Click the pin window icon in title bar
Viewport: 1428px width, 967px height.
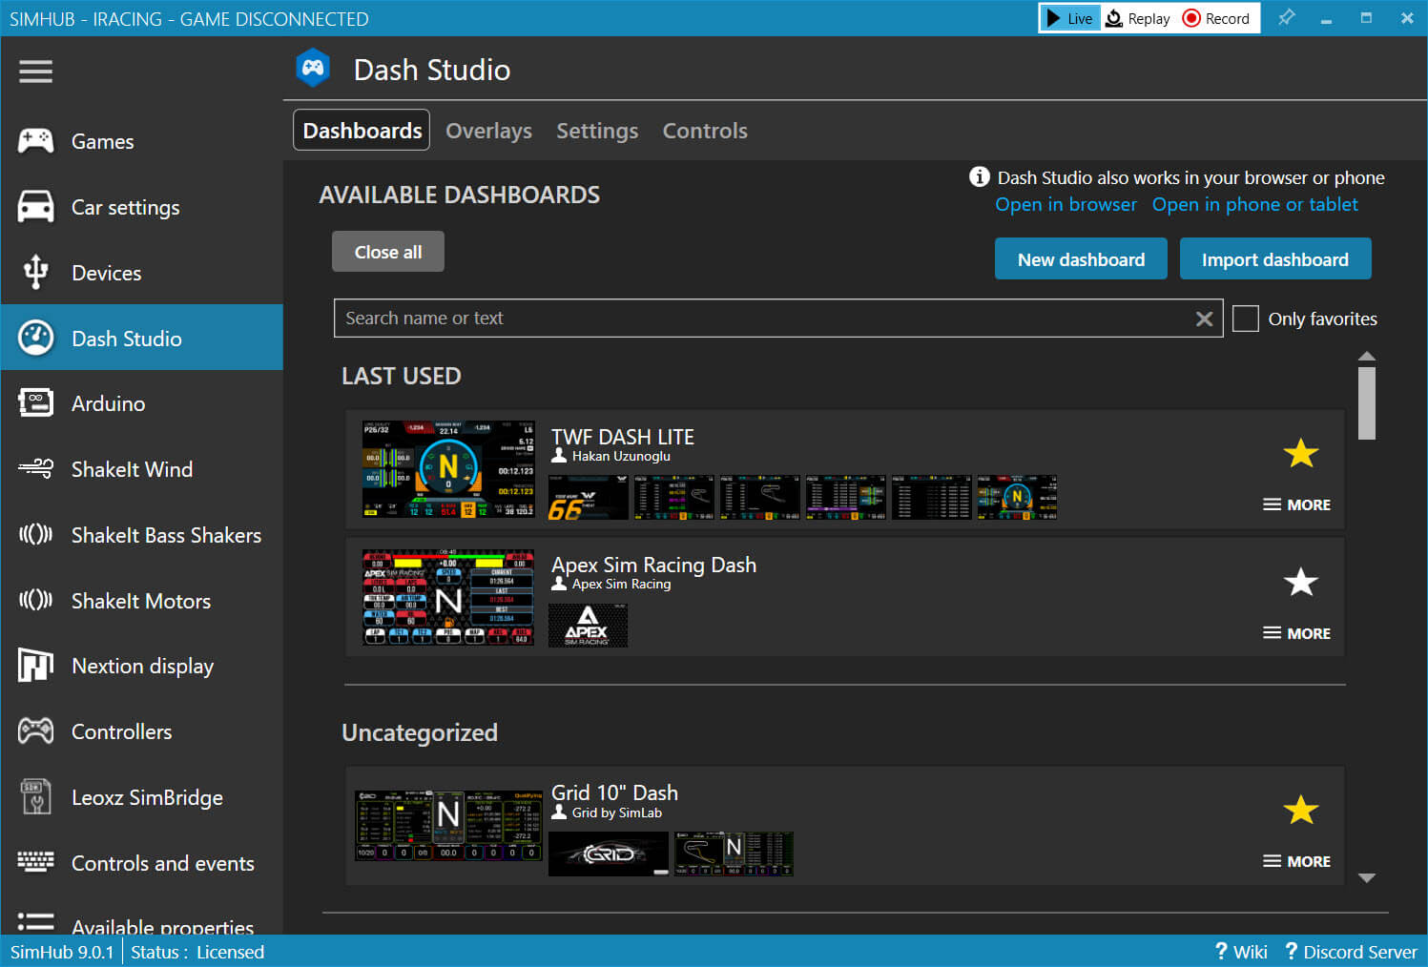click(x=1286, y=18)
